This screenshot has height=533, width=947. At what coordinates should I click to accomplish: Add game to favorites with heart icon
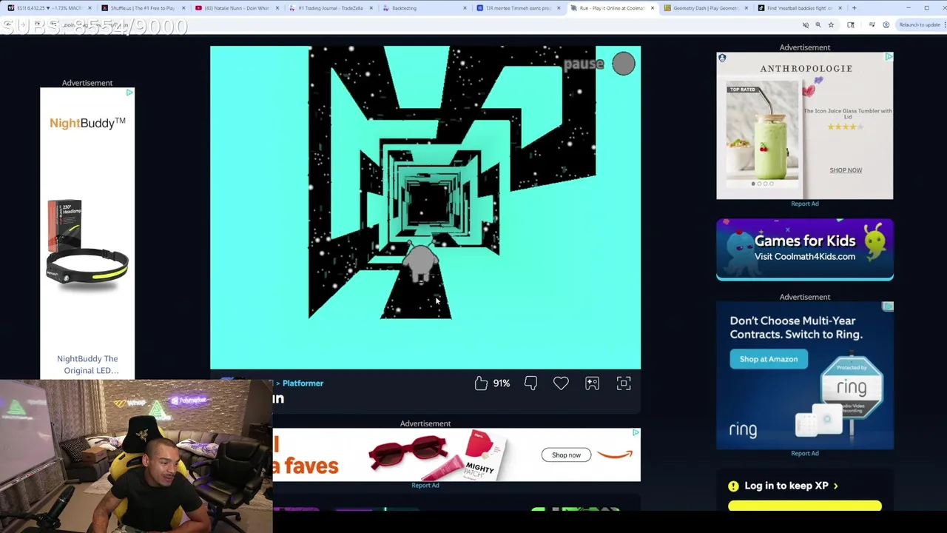561,383
